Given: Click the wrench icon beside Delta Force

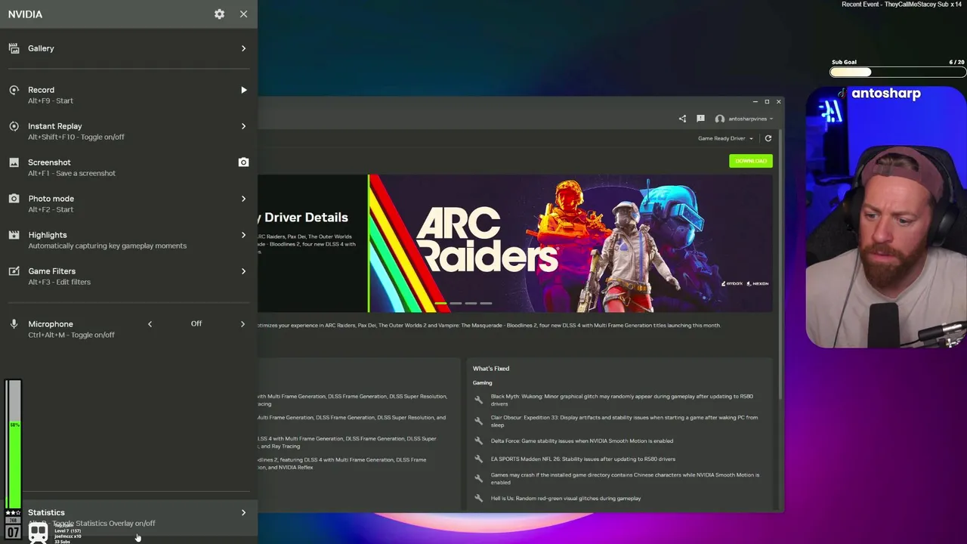Looking at the screenshot, I should (x=478, y=440).
